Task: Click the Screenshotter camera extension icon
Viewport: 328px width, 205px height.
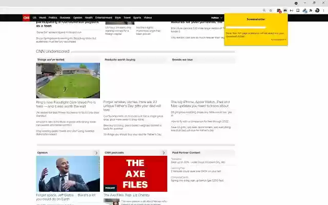Action: (285, 10)
